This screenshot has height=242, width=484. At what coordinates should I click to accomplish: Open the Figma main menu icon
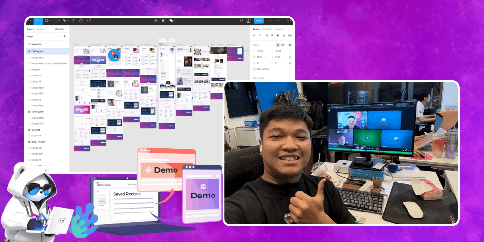pos(28,21)
